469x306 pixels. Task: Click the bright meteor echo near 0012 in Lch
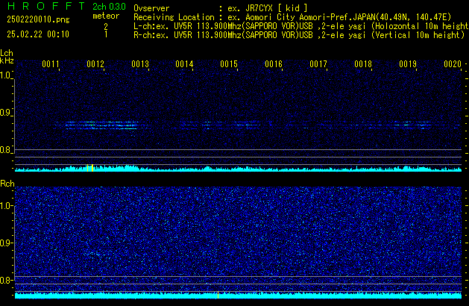(101, 125)
